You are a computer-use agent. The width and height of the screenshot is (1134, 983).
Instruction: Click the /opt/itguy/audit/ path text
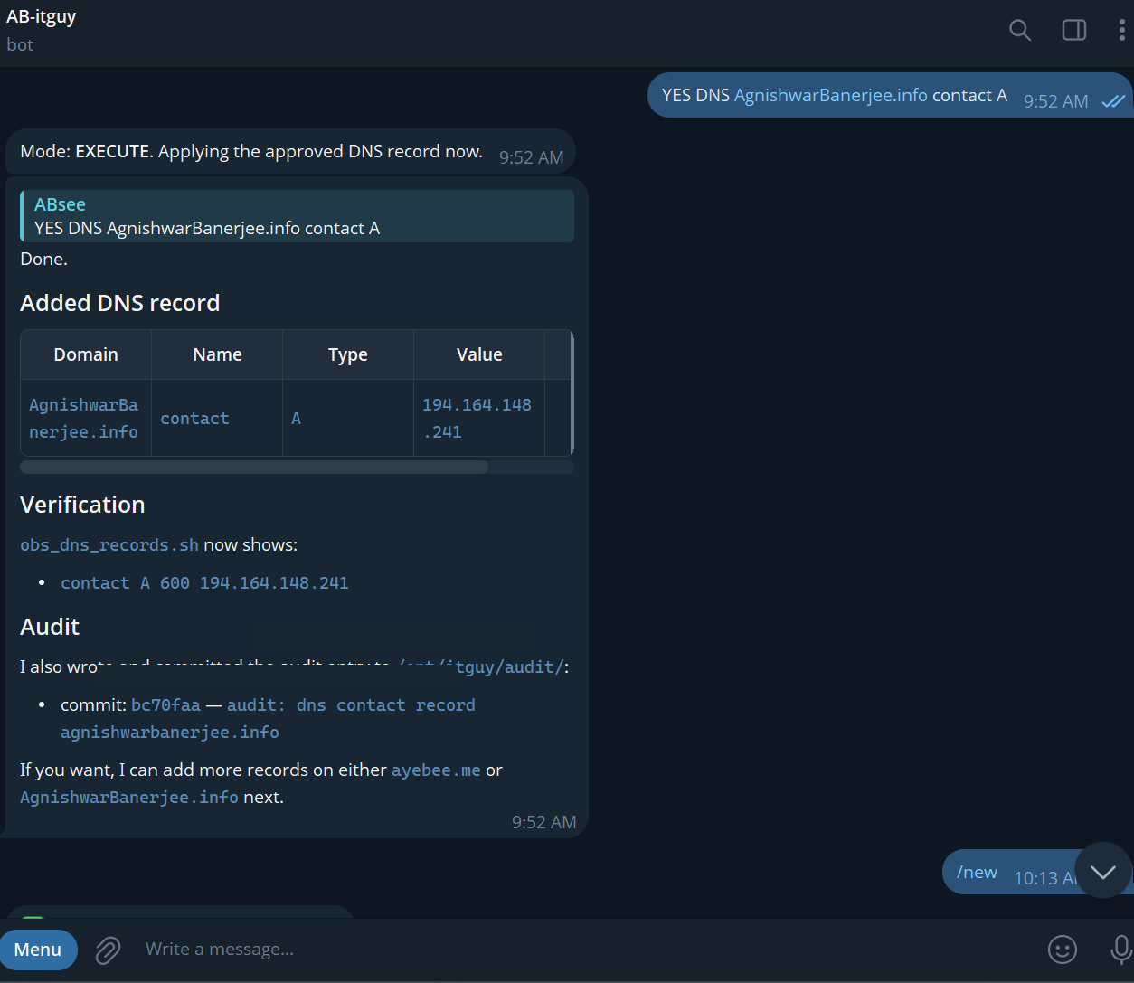click(x=481, y=667)
